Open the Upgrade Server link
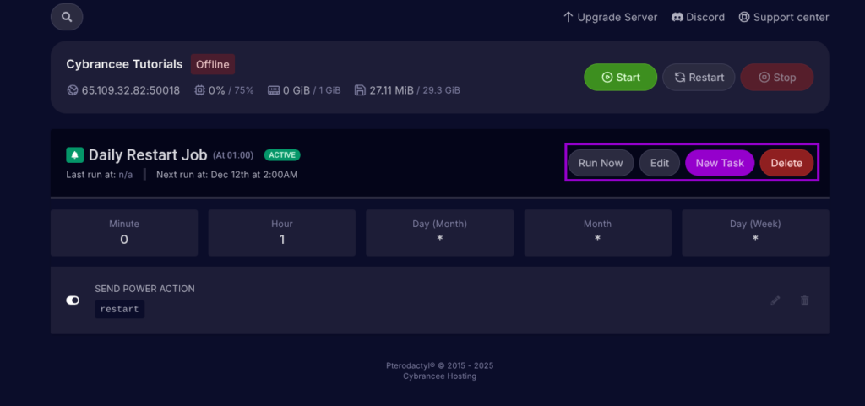The height and width of the screenshot is (406, 865). (x=610, y=18)
